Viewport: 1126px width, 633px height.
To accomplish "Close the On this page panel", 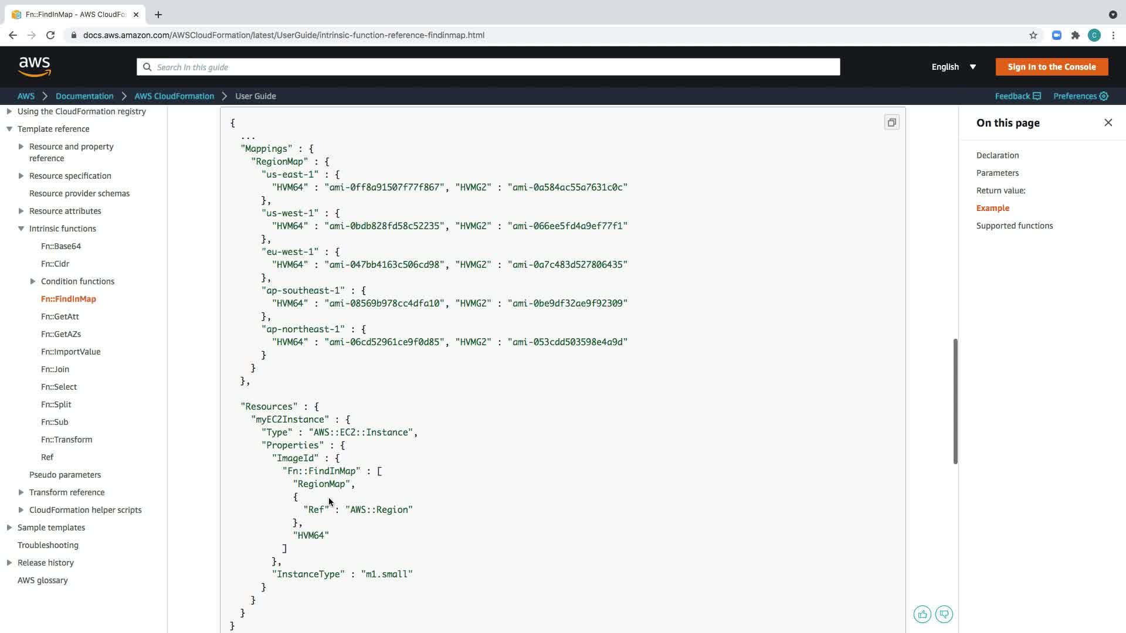I will (x=1108, y=122).
